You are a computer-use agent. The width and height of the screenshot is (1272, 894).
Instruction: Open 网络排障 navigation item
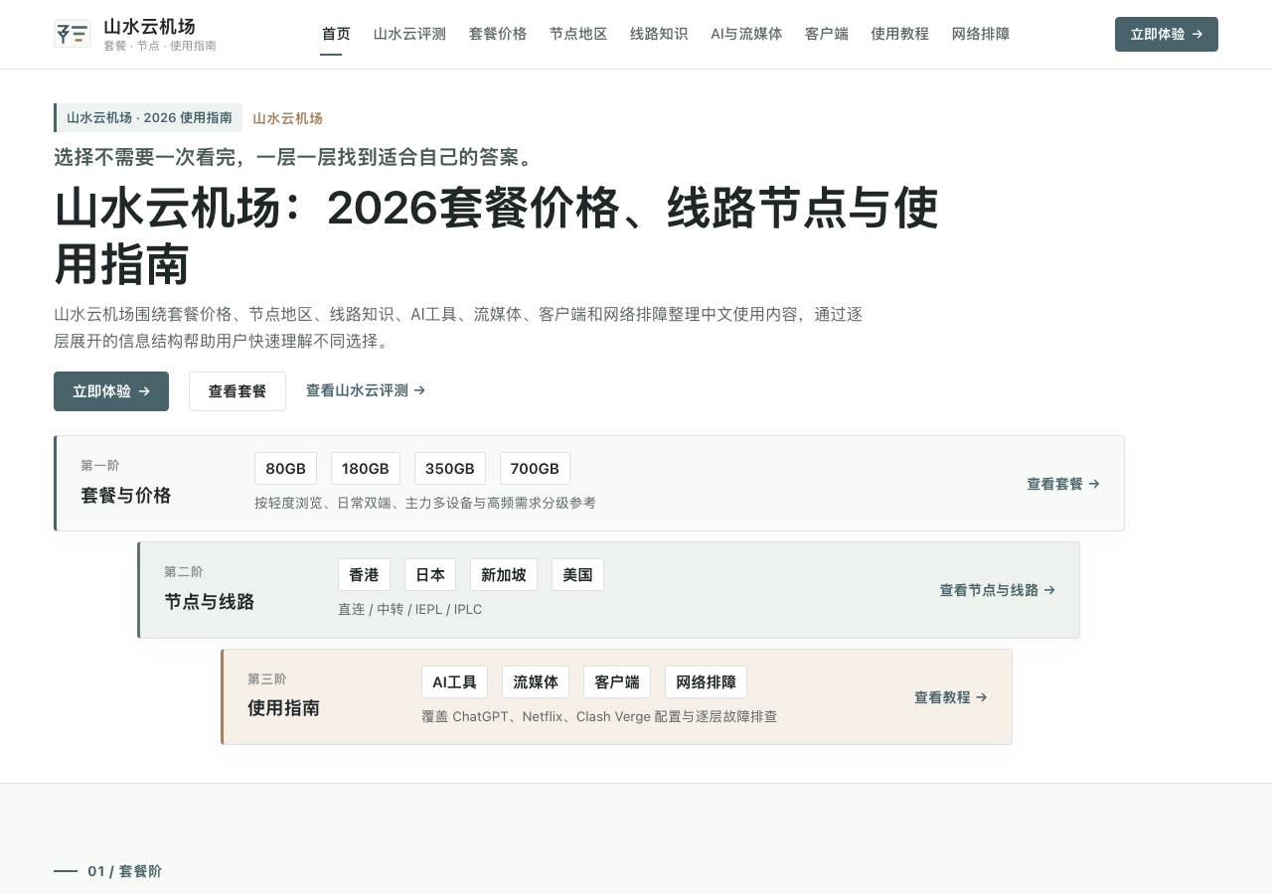tap(981, 34)
